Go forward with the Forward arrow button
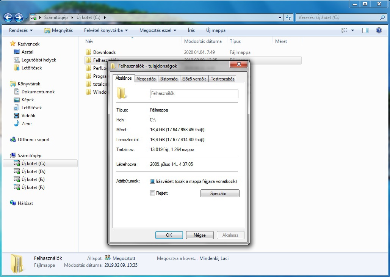The width and height of the screenshot is (390, 277). (x=19, y=17)
